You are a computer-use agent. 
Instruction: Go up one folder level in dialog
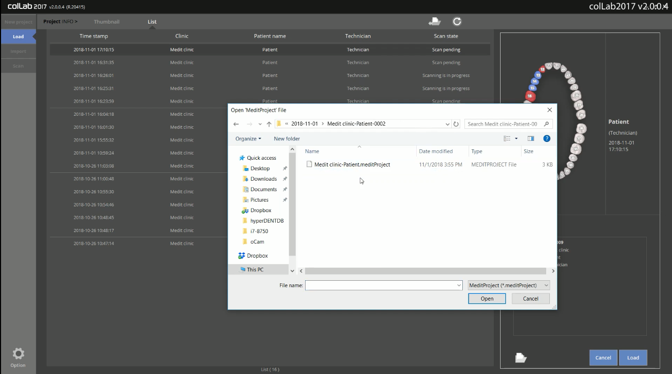click(269, 124)
